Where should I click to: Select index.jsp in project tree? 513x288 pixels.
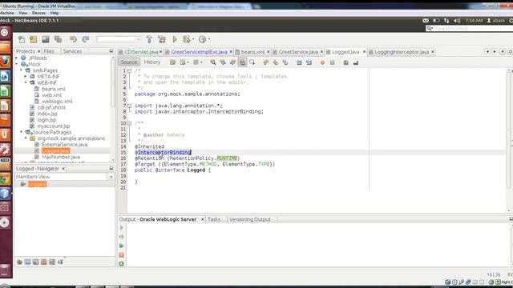[47, 114]
